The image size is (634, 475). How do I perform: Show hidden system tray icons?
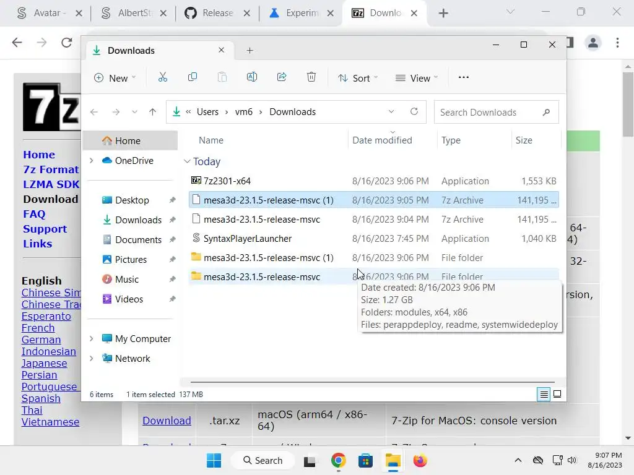(518, 460)
